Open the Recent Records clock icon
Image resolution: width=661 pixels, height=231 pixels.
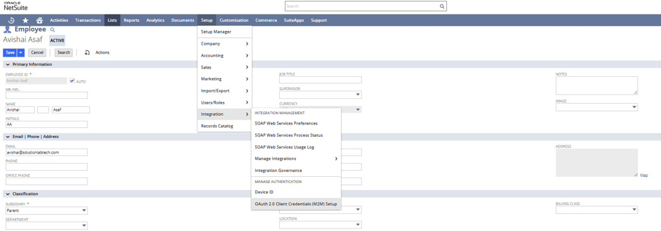coord(12,20)
